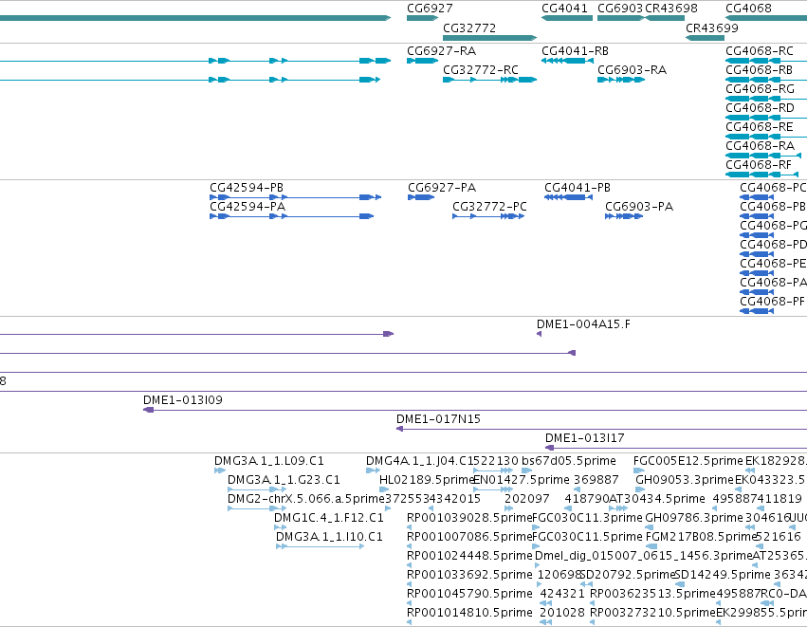Select EST DMG1C.4_1.F12.C1
Image resolution: width=807 pixels, height=627 pixels.
[329, 517]
